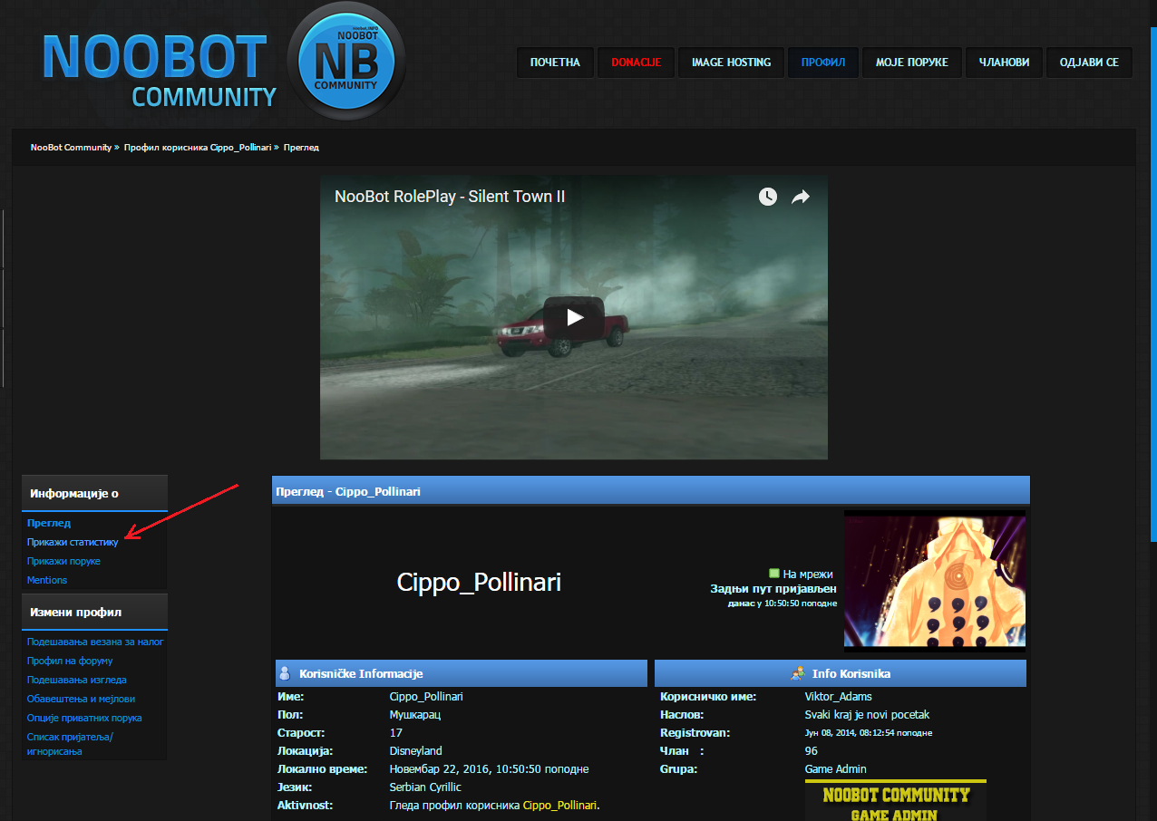
Task: Open МОЈЕ ПОРУКЕ from navigation
Action: 911,63
